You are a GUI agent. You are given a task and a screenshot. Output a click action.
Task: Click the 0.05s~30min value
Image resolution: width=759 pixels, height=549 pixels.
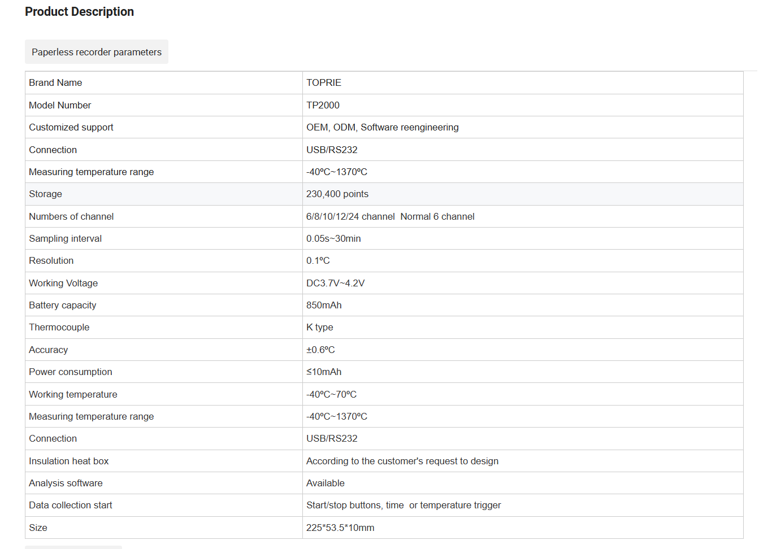pyautogui.click(x=333, y=238)
